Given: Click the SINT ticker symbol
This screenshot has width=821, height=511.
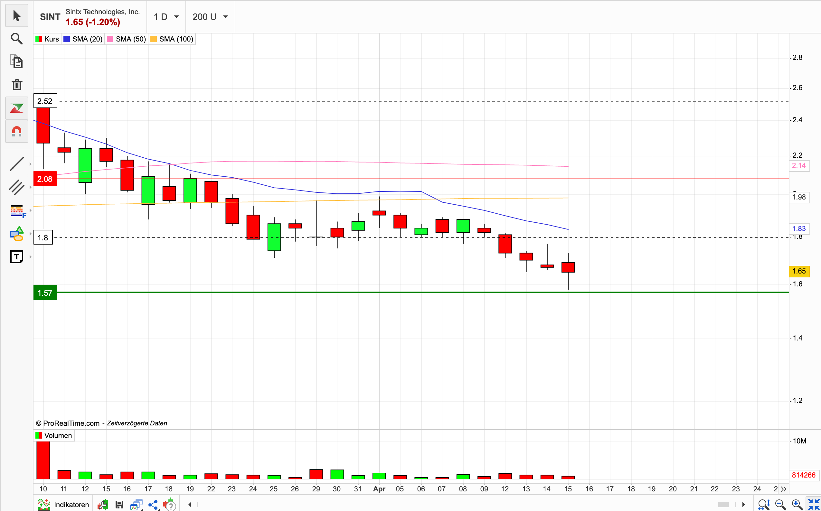Looking at the screenshot, I should [50, 16].
